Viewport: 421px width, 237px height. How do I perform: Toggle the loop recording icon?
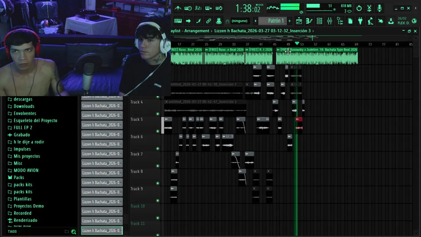point(219,8)
